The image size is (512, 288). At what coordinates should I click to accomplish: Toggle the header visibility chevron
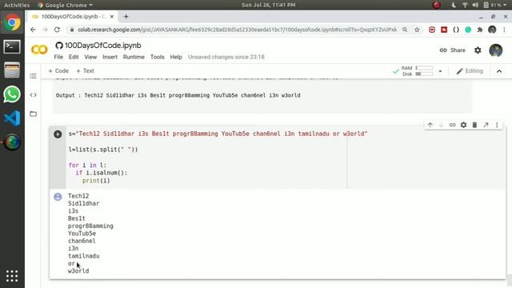[x=499, y=71]
